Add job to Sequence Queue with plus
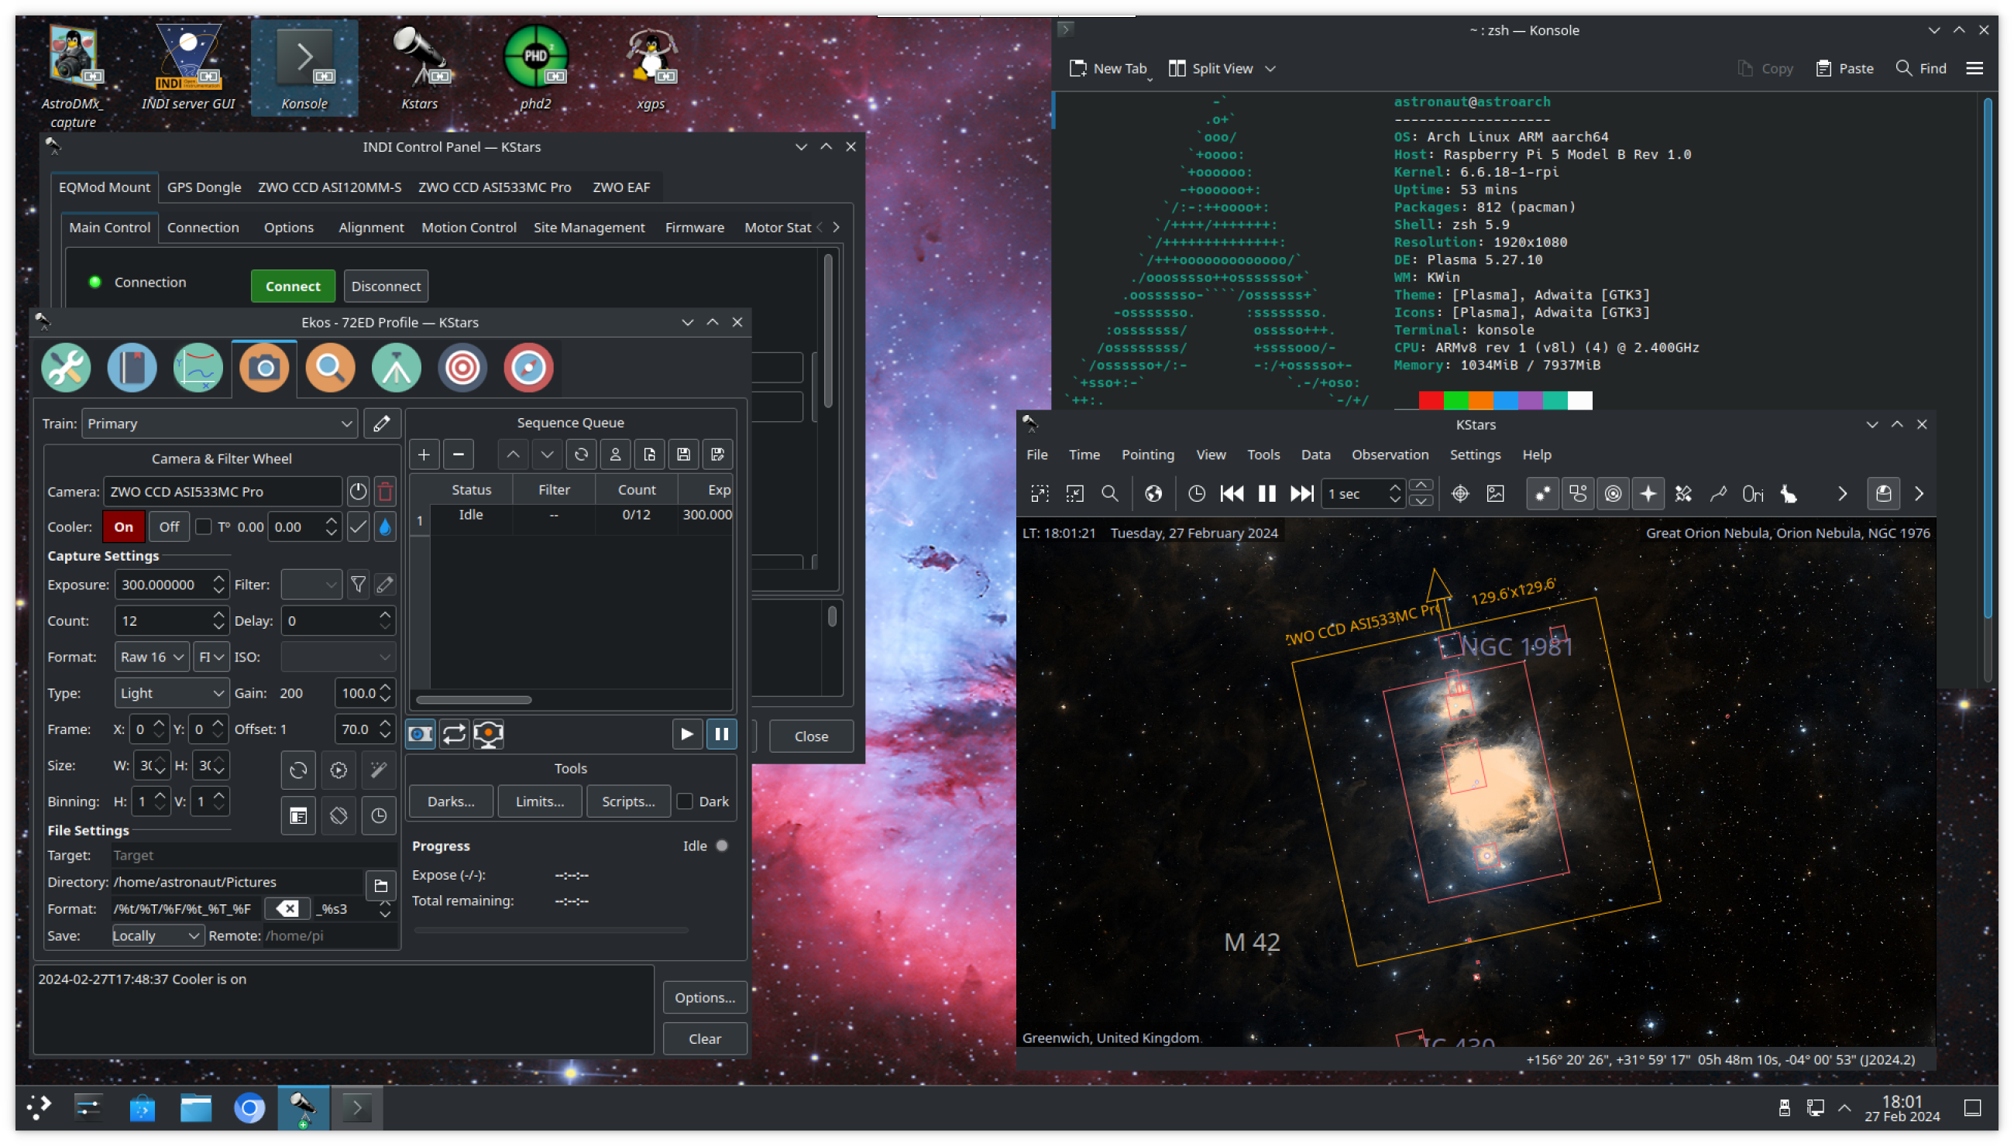 point(424,455)
